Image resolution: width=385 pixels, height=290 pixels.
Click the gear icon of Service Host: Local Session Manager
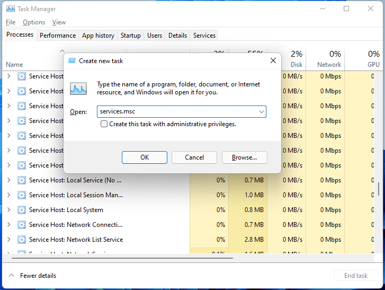click(x=22, y=195)
